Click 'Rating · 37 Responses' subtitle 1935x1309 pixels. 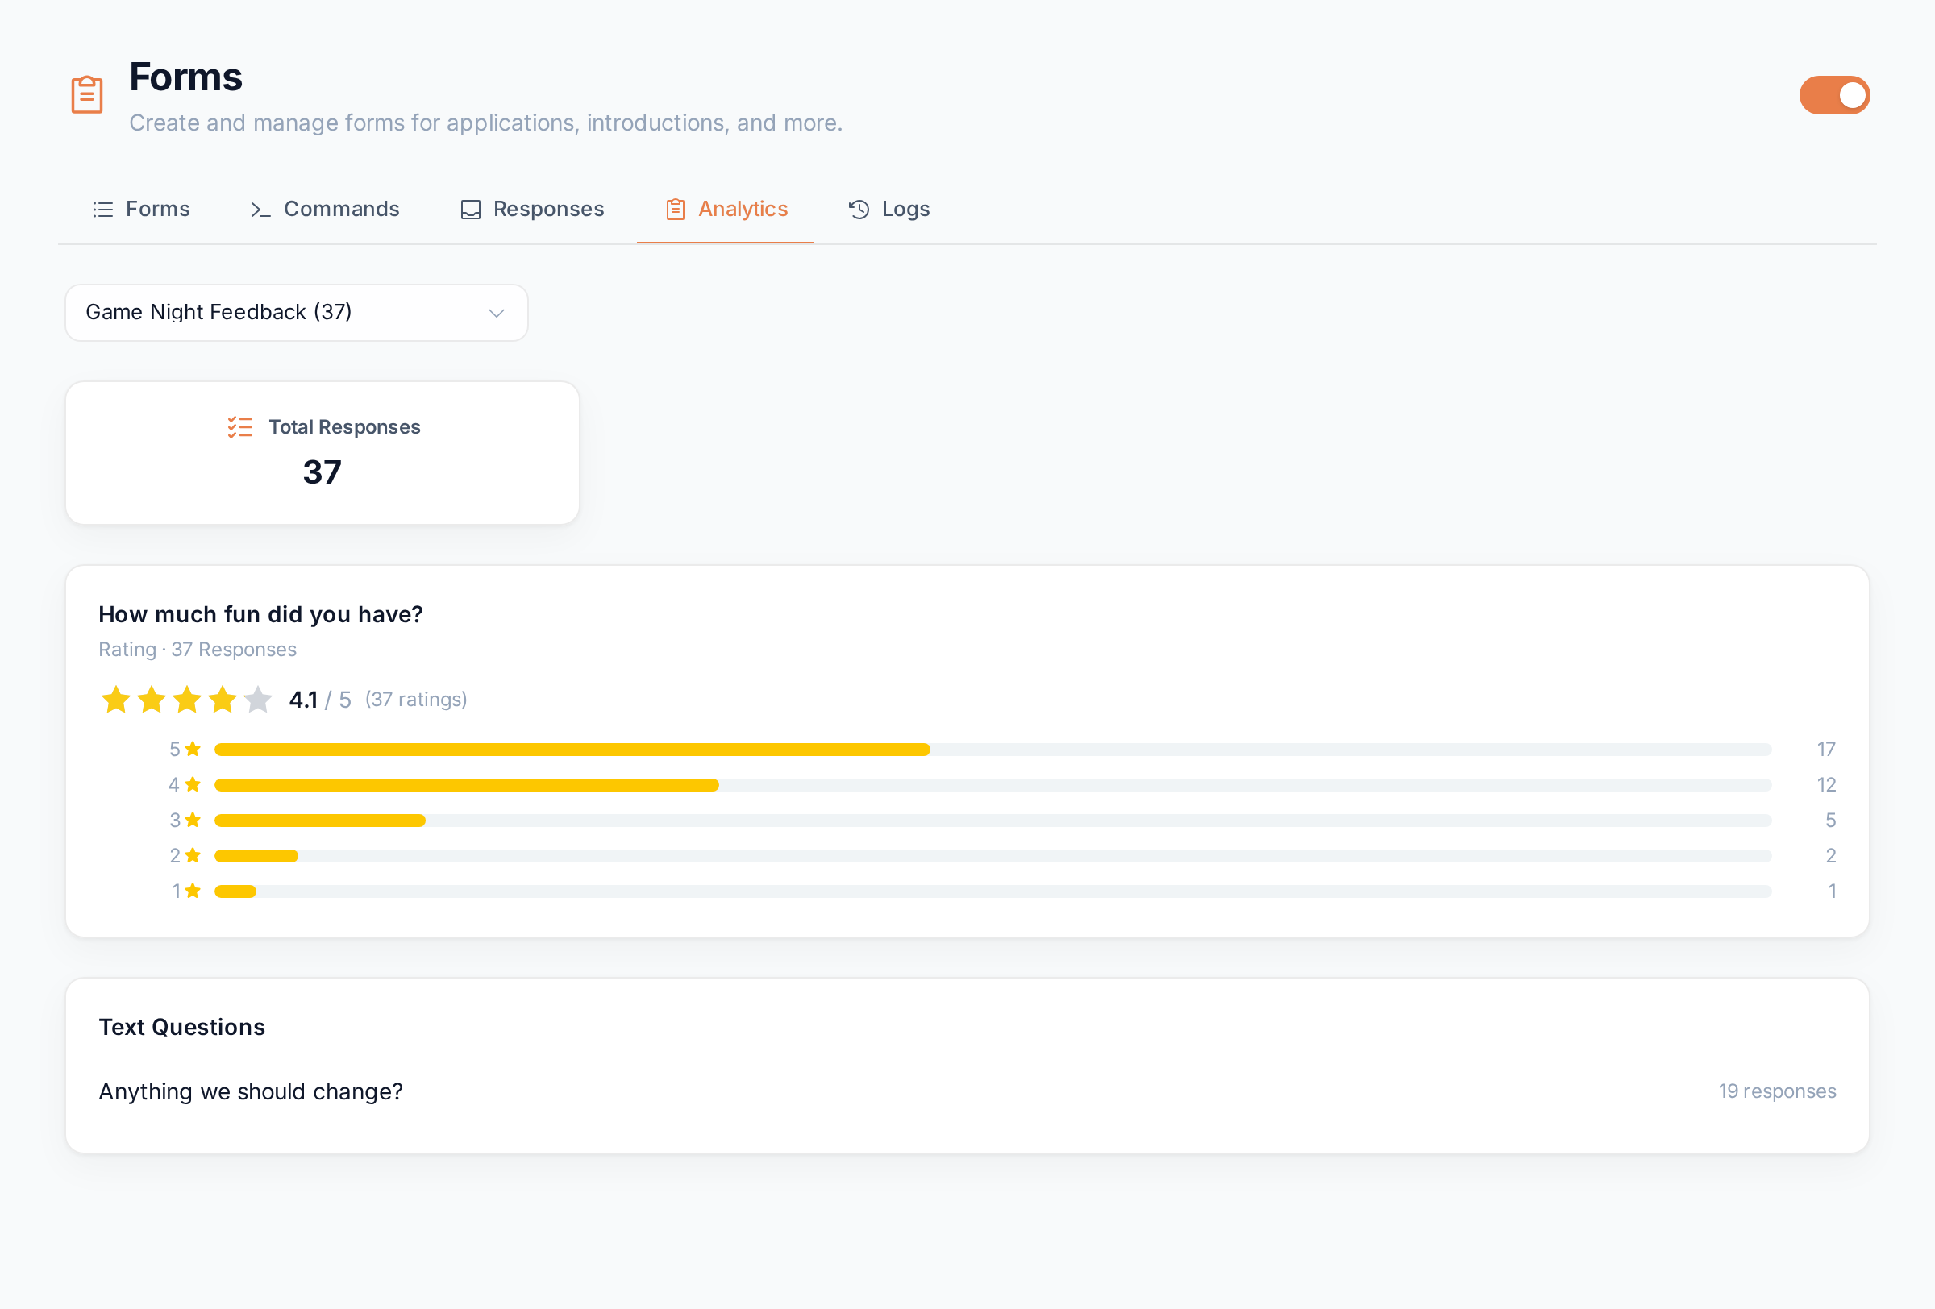tap(198, 650)
